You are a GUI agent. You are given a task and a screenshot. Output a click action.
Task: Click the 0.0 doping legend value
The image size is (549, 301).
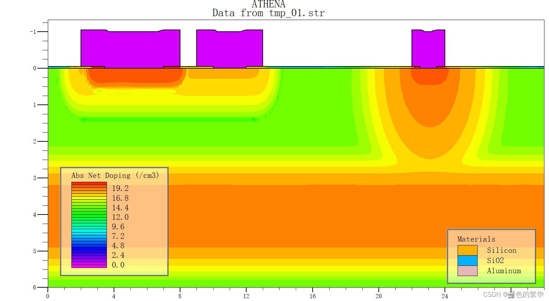118,265
